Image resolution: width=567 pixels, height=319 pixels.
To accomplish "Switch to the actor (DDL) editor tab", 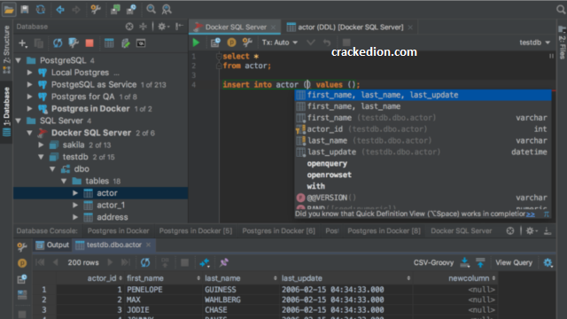I will click(x=350, y=27).
